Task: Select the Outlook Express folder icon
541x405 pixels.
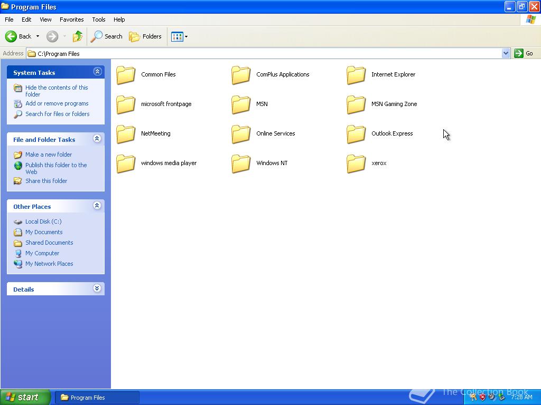Action: tap(356, 134)
